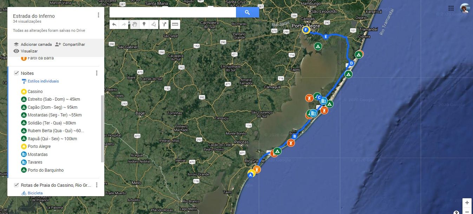Viewport: 473px width, 214px height.
Task: Uncheck the Noites layer checkbox
Action: (x=17, y=73)
